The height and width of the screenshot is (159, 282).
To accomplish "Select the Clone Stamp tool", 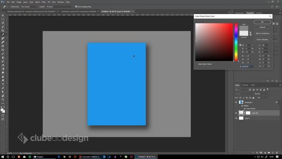I will [x=3, y=57].
